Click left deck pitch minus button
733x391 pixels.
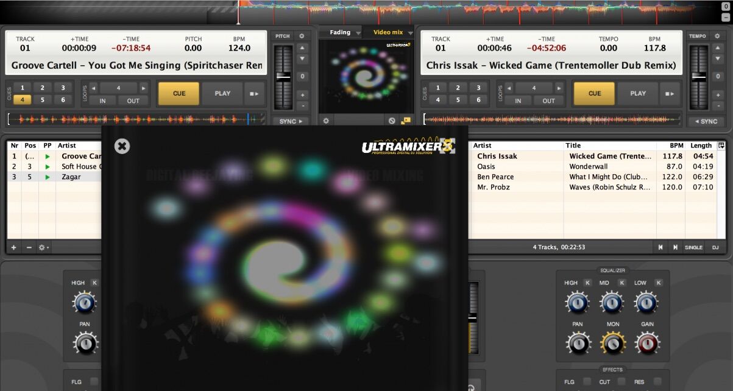point(302,106)
